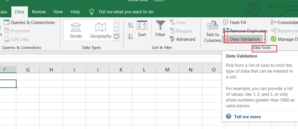Click the Manage Data Model button
298x129 pixels.
click(284, 39)
